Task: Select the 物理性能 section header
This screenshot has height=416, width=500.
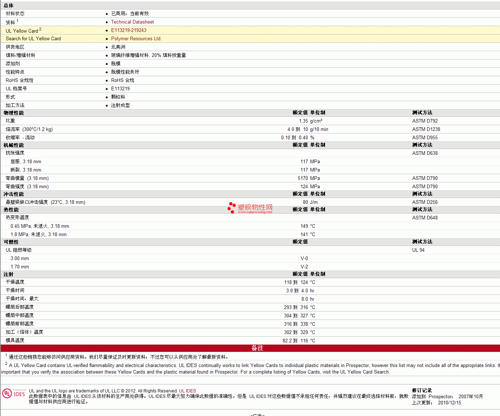Action: (14, 113)
